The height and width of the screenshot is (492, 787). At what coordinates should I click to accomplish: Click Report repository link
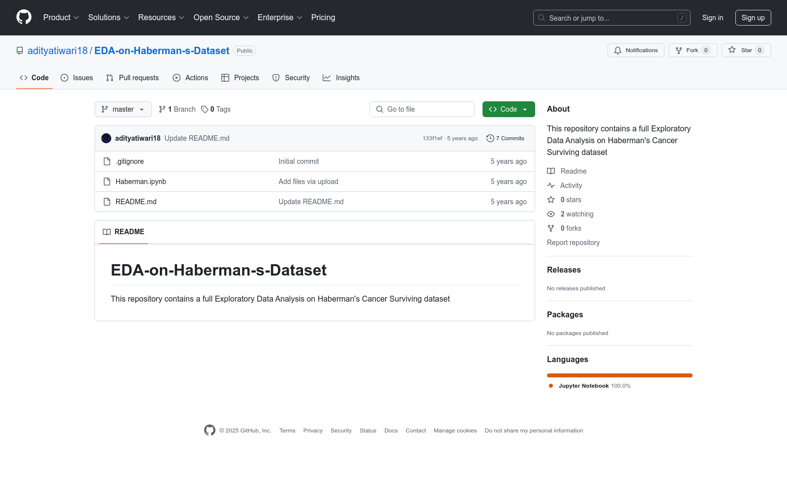573,243
